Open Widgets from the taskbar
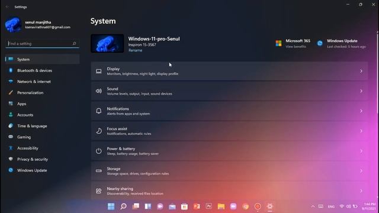The height and width of the screenshot is (213, 379). tap(147, 206)
